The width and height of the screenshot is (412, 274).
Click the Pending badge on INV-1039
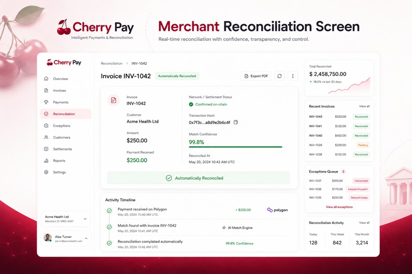363,145
